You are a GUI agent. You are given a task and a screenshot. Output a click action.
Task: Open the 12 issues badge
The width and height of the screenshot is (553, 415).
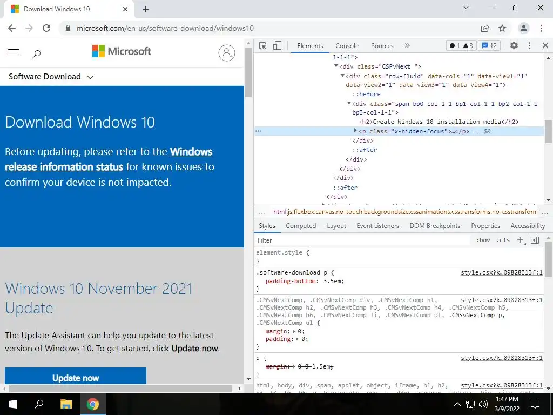tap(489, 45)
